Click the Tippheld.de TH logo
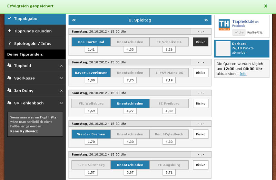This screenshot has width=276, height=180. pos(224,25)
